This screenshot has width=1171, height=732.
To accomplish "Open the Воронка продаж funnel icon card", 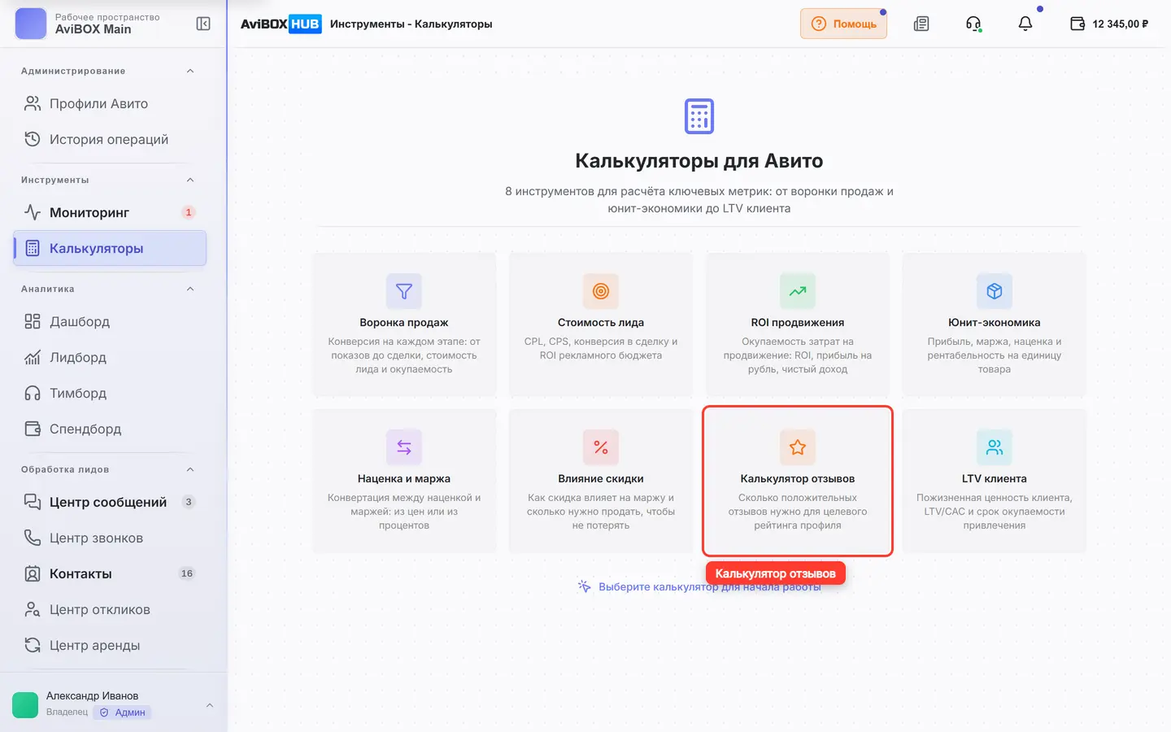I will click(x=404, y=291).
